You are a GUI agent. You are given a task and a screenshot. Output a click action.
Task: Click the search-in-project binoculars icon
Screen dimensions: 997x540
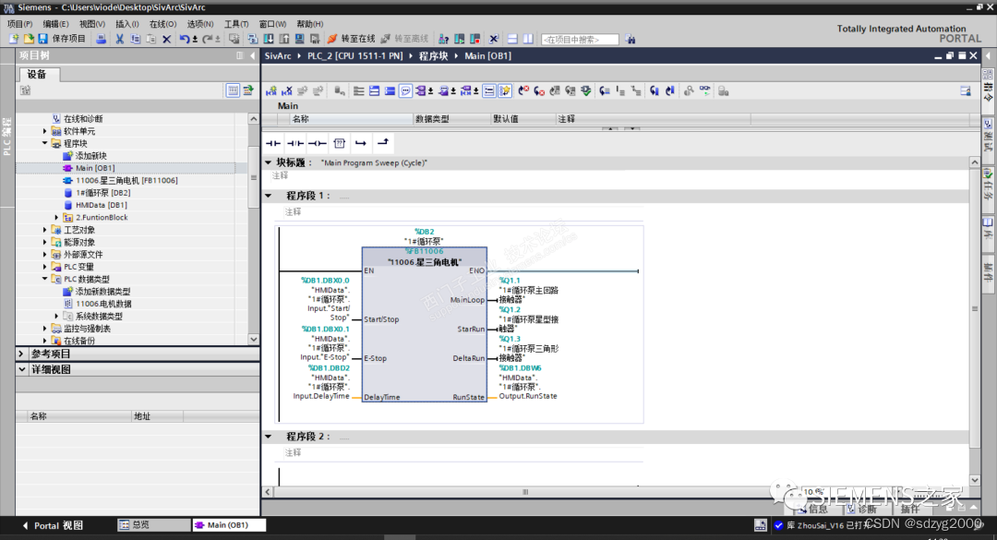pyautogui.click(x=631, y=39)
